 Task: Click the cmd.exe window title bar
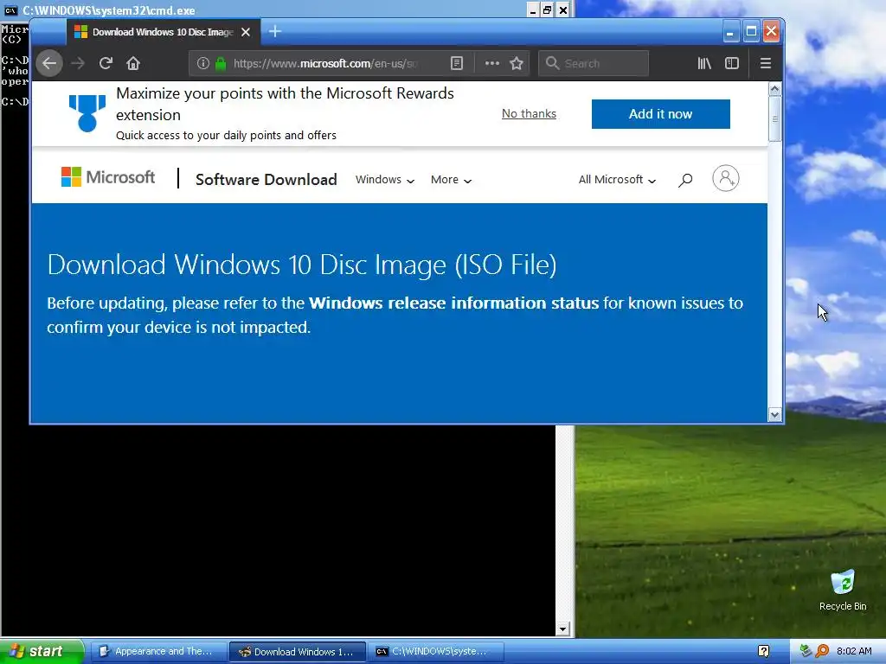pyautogui.click(x=271, y=10)
